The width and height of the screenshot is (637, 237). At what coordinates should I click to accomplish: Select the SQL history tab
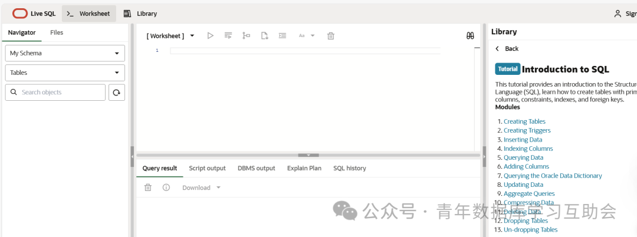[350, 168]
